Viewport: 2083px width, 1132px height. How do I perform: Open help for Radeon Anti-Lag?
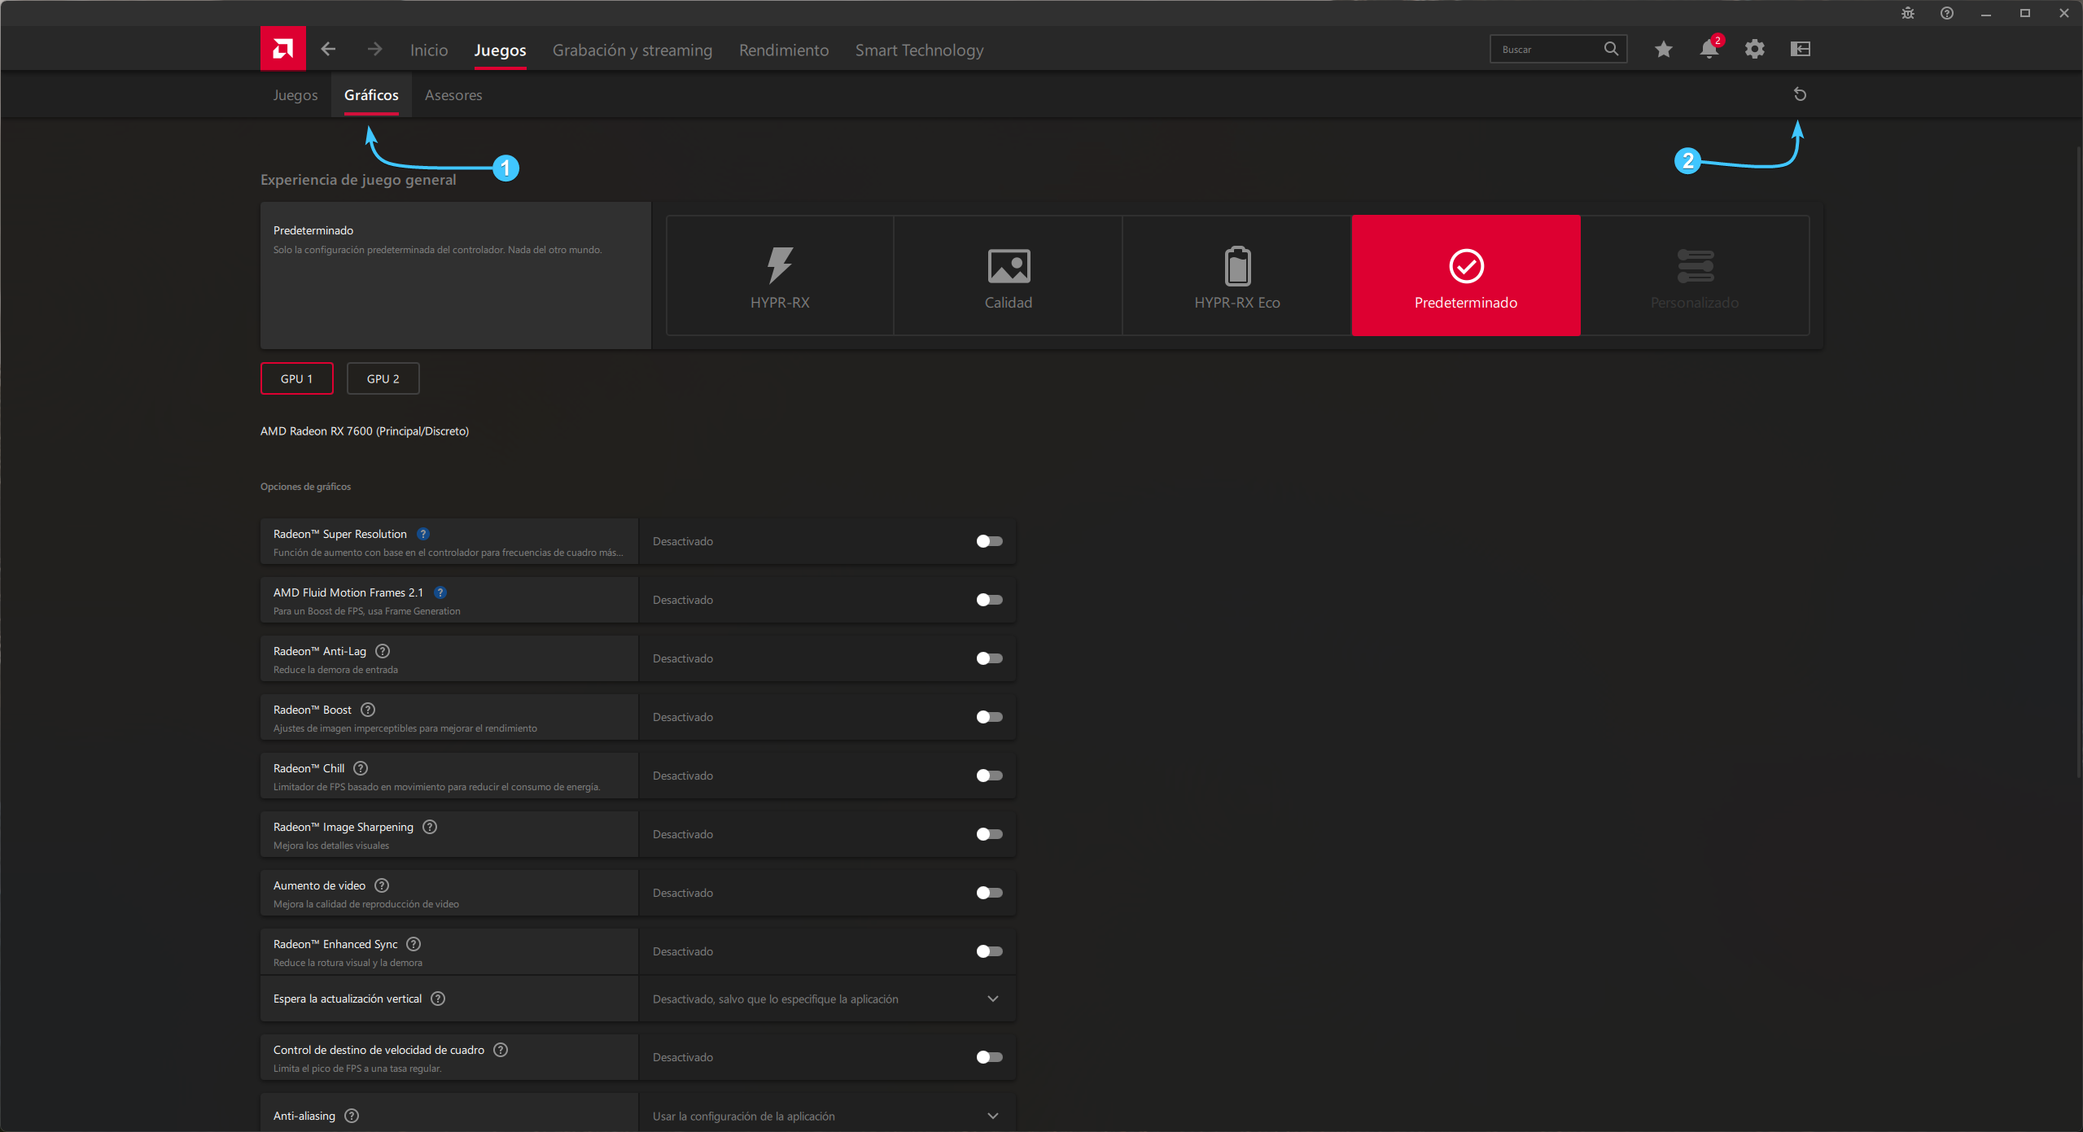click(x=383, y=651)
